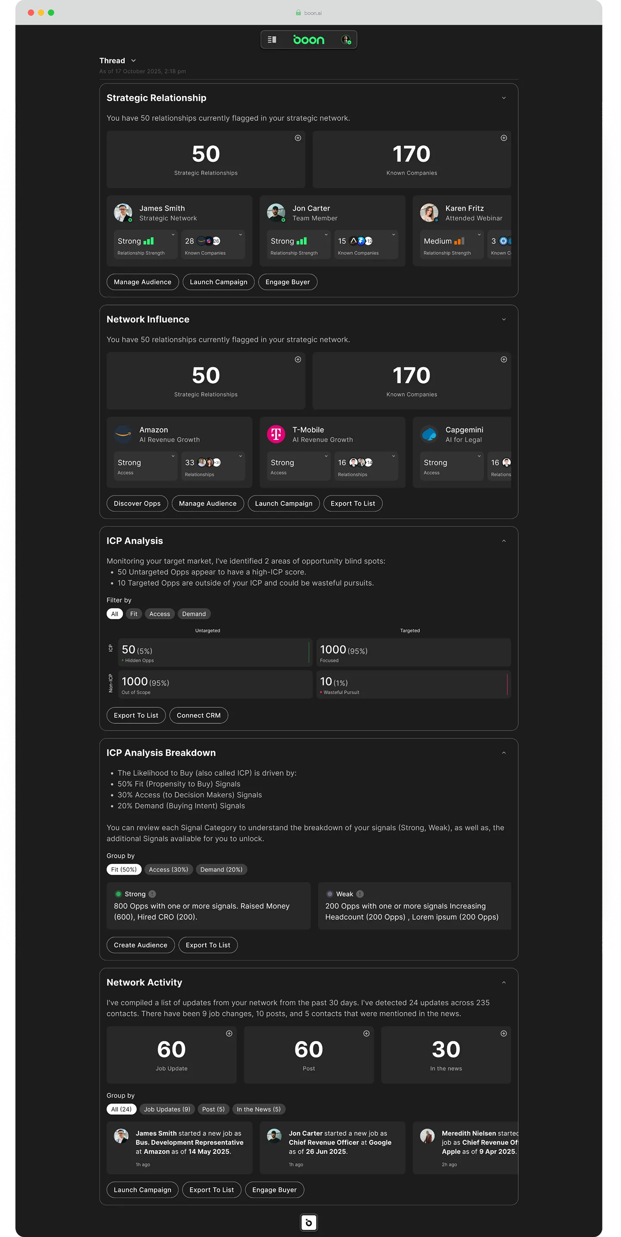The image size is (621, 1237).
Task: Expand the 170 Known Companies card in Network Influence
Action: pos(503,359)
